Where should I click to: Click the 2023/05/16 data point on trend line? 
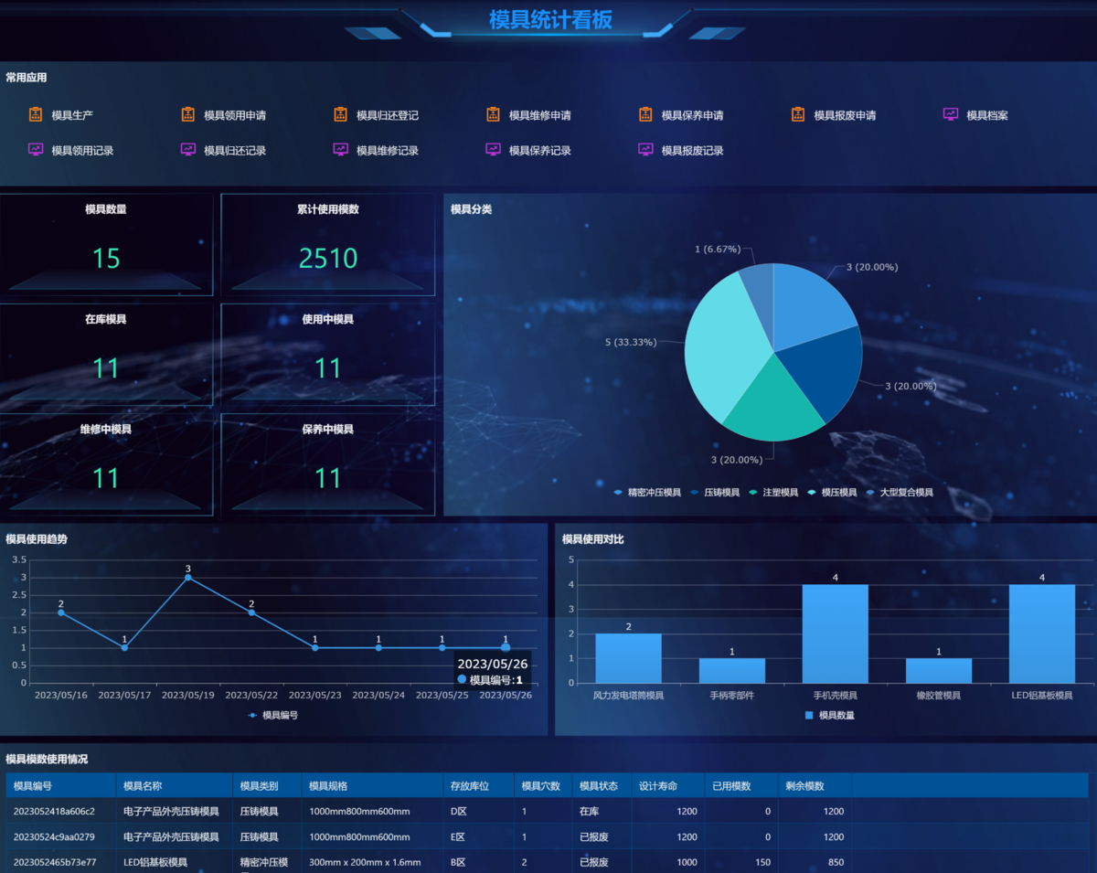[x=61, y=612]
